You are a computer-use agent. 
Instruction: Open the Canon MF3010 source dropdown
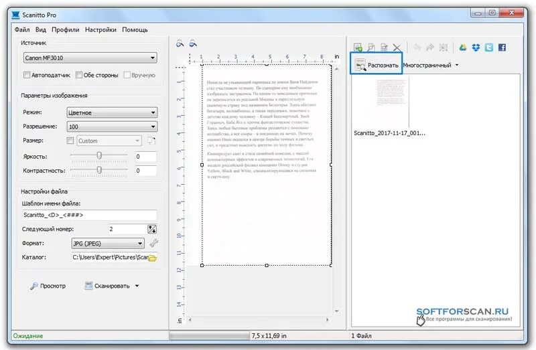90,58
